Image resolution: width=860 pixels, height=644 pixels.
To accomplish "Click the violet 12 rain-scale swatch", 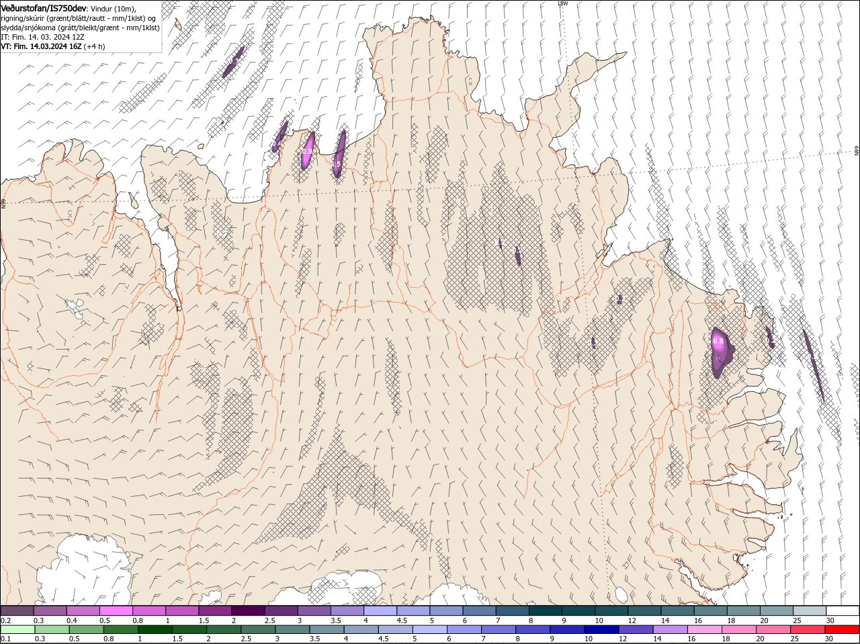I will point(635,630).
